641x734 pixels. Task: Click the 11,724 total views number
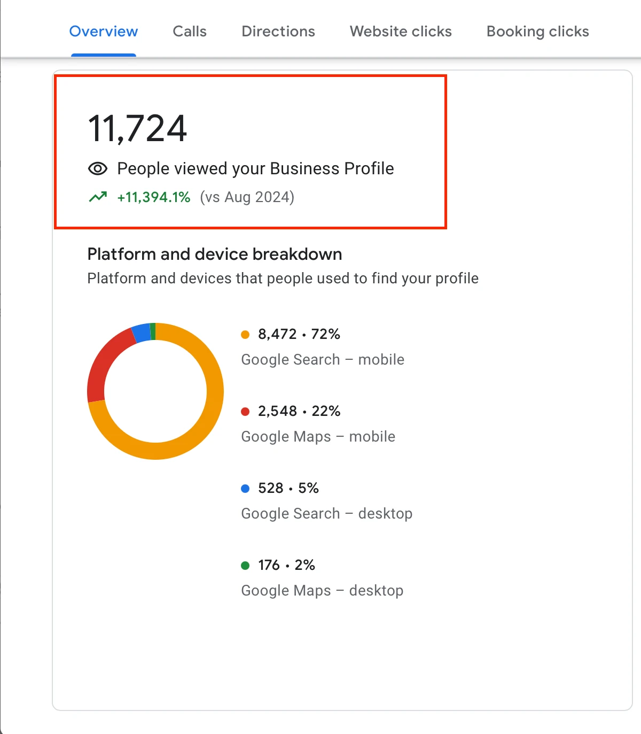pos(137,129)
